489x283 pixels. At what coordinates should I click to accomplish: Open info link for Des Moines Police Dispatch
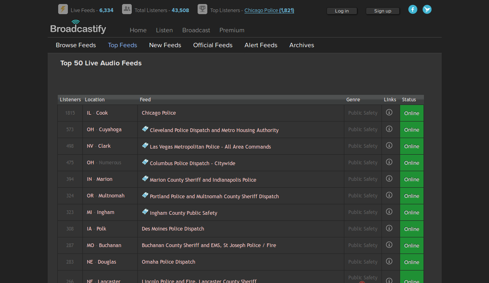click(389, 228)
